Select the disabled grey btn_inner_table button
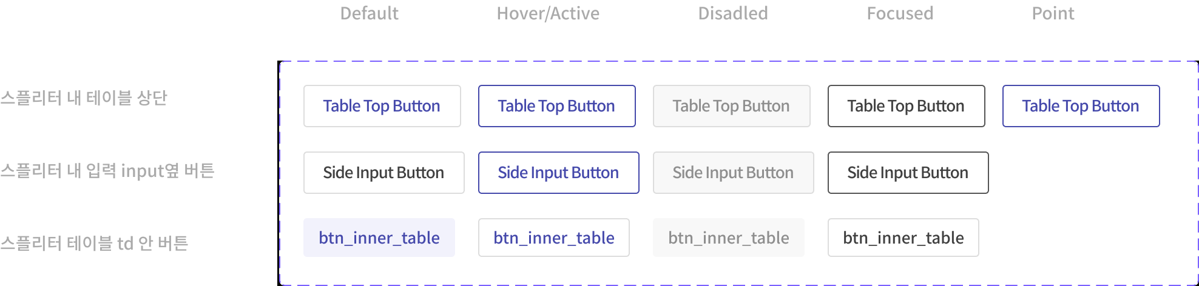Screen dimensions: 1199x286 point(729,238)
